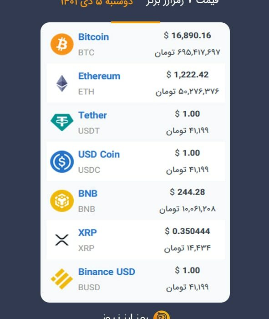The width and height of the screenshot is (269, 319).
Task: Click the orange date heading at top
Action: pyautogui.click(x=96, y=2)
